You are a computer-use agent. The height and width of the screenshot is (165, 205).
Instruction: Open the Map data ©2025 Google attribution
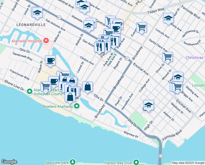(188, 163)
